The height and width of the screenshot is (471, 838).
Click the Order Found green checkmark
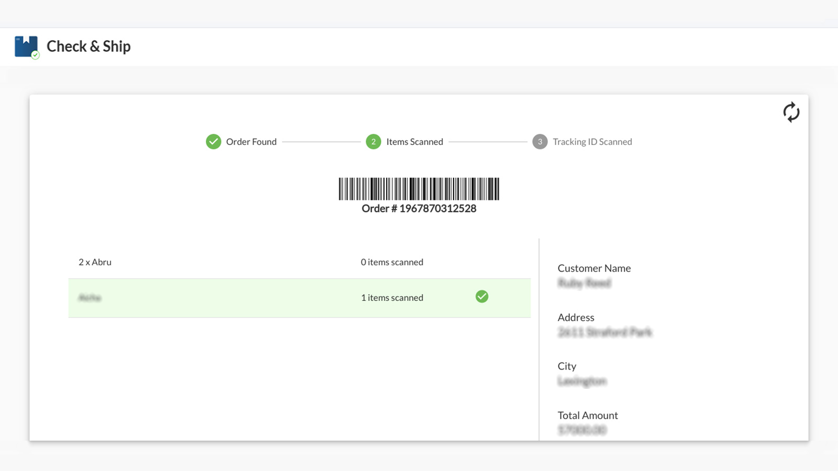click(x=213, y=142)
